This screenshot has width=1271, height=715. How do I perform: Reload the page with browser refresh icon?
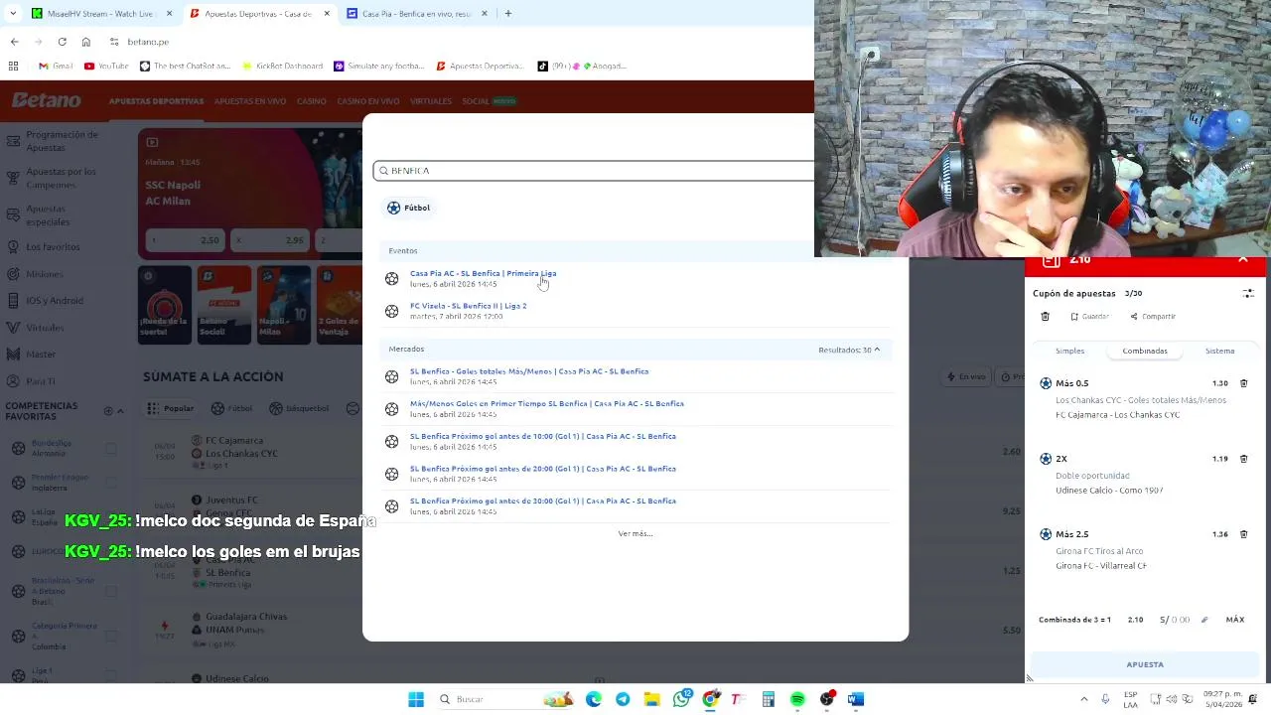pos(62,42)
